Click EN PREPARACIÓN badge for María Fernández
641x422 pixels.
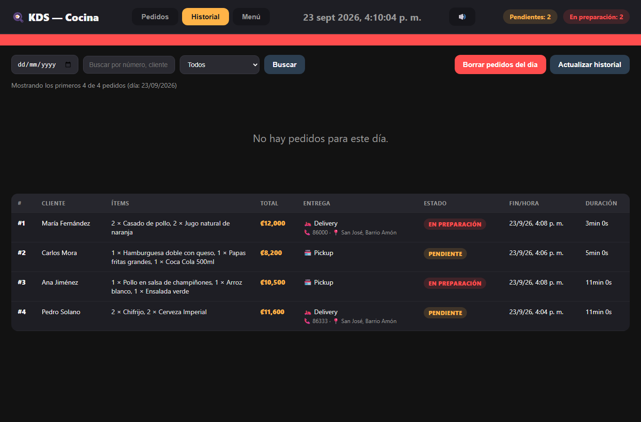coord(455,224)
